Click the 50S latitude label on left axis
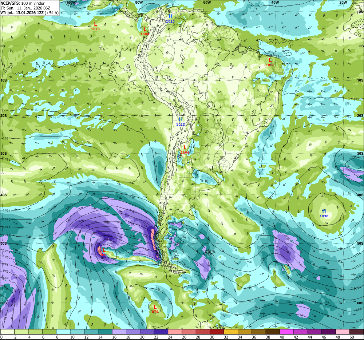The image size is (364, 340). (4, 243)
